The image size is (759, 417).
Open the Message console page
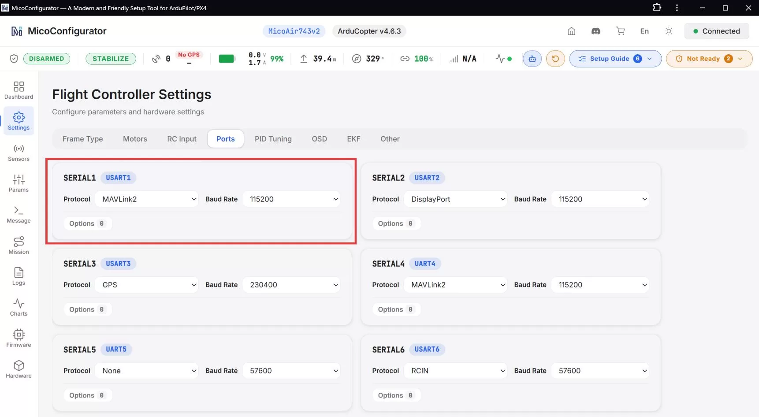[x=19, y=214]
